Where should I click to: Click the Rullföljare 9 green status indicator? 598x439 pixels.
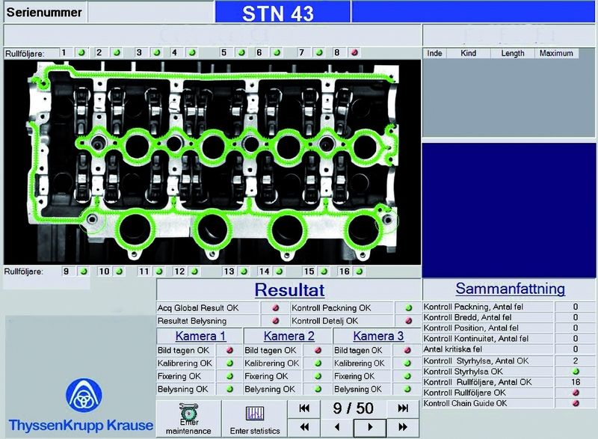84,271
